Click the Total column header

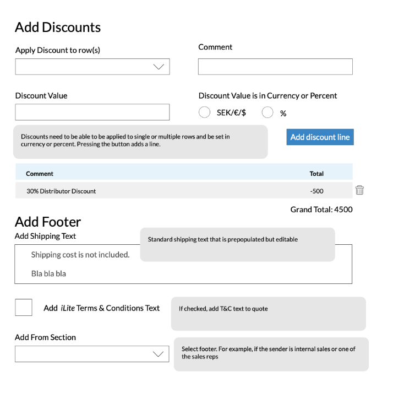tap(316, 174)
